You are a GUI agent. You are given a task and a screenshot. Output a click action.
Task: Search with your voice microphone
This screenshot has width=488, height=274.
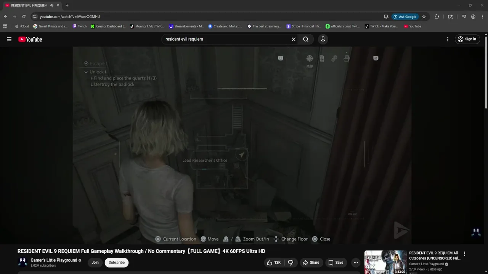pyautogui.click(x=323, y=39)
